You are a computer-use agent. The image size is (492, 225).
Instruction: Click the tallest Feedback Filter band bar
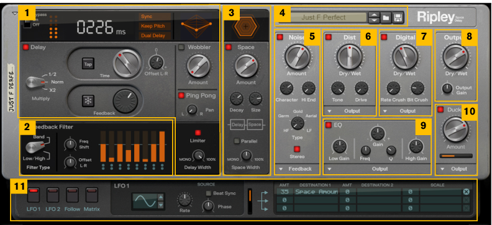[x=162, y=146]
